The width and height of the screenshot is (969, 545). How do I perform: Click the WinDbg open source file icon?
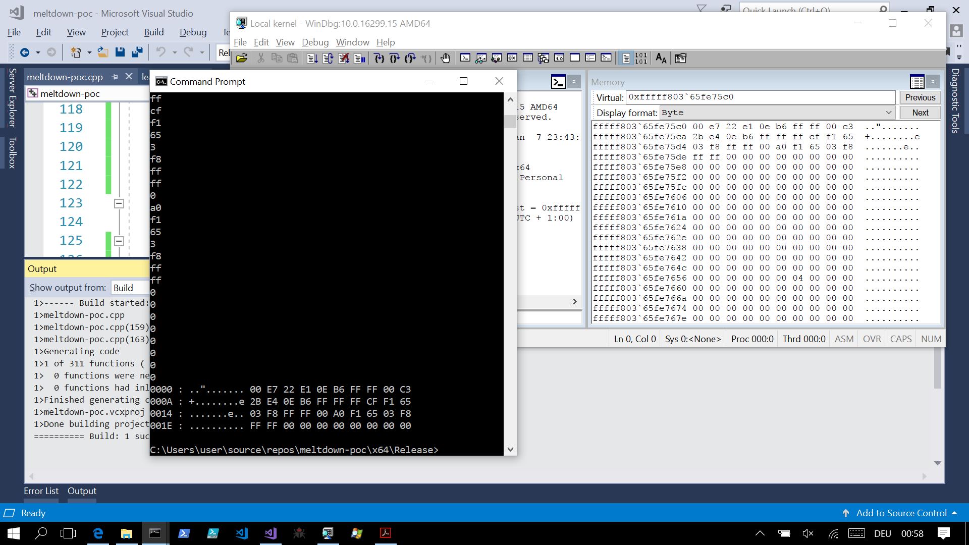(242, 58)
